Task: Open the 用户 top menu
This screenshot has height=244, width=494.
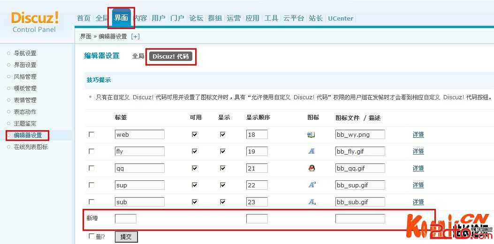Action: pos(159,18)
